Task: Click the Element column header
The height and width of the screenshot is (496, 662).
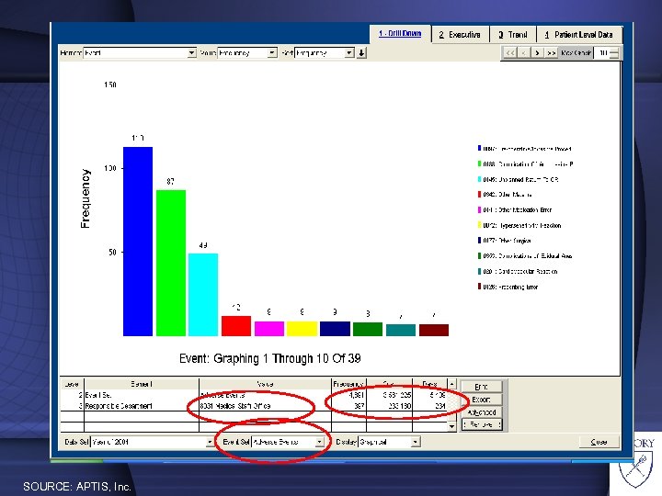Action: 142,384
